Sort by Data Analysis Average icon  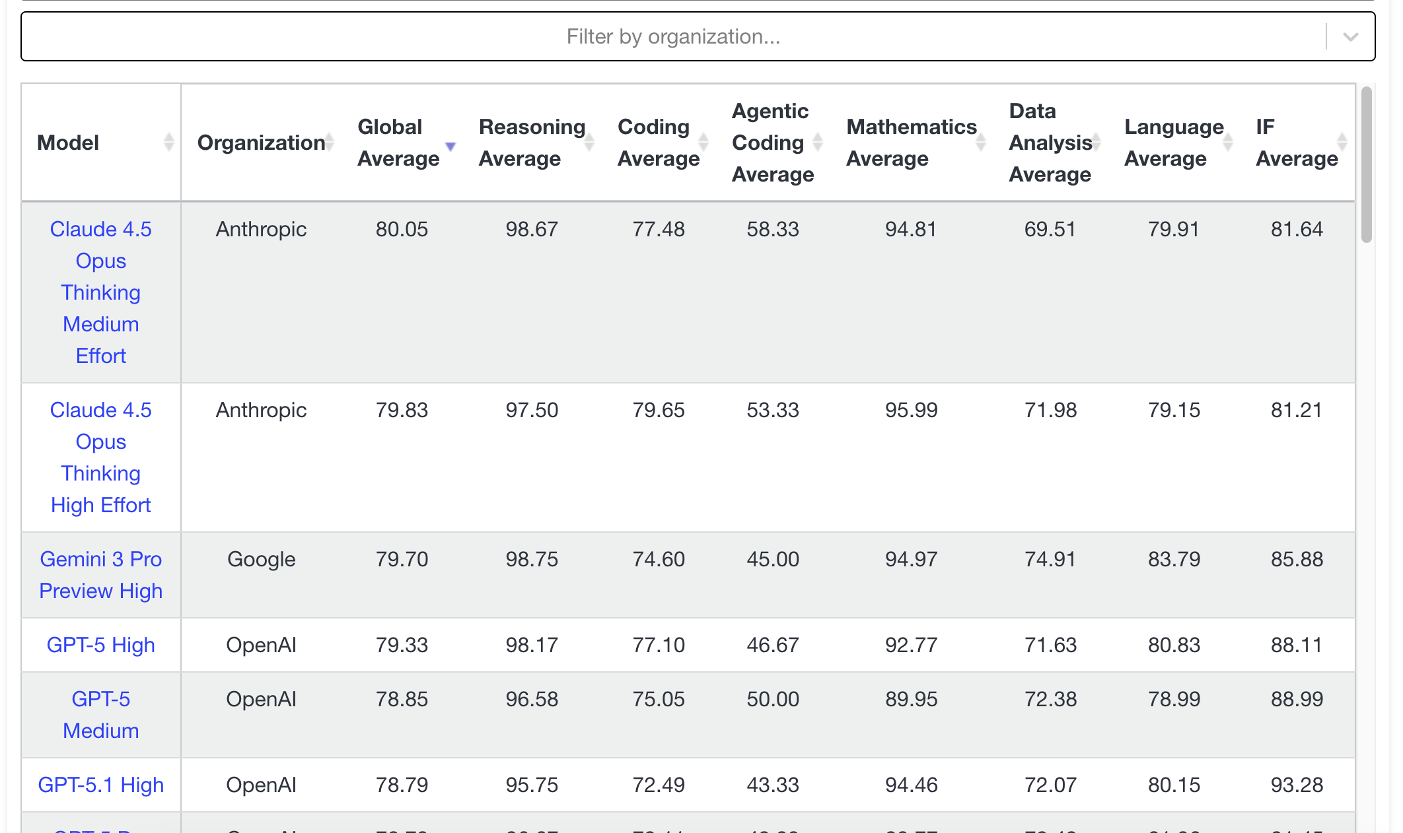[x=1097, y=142]
